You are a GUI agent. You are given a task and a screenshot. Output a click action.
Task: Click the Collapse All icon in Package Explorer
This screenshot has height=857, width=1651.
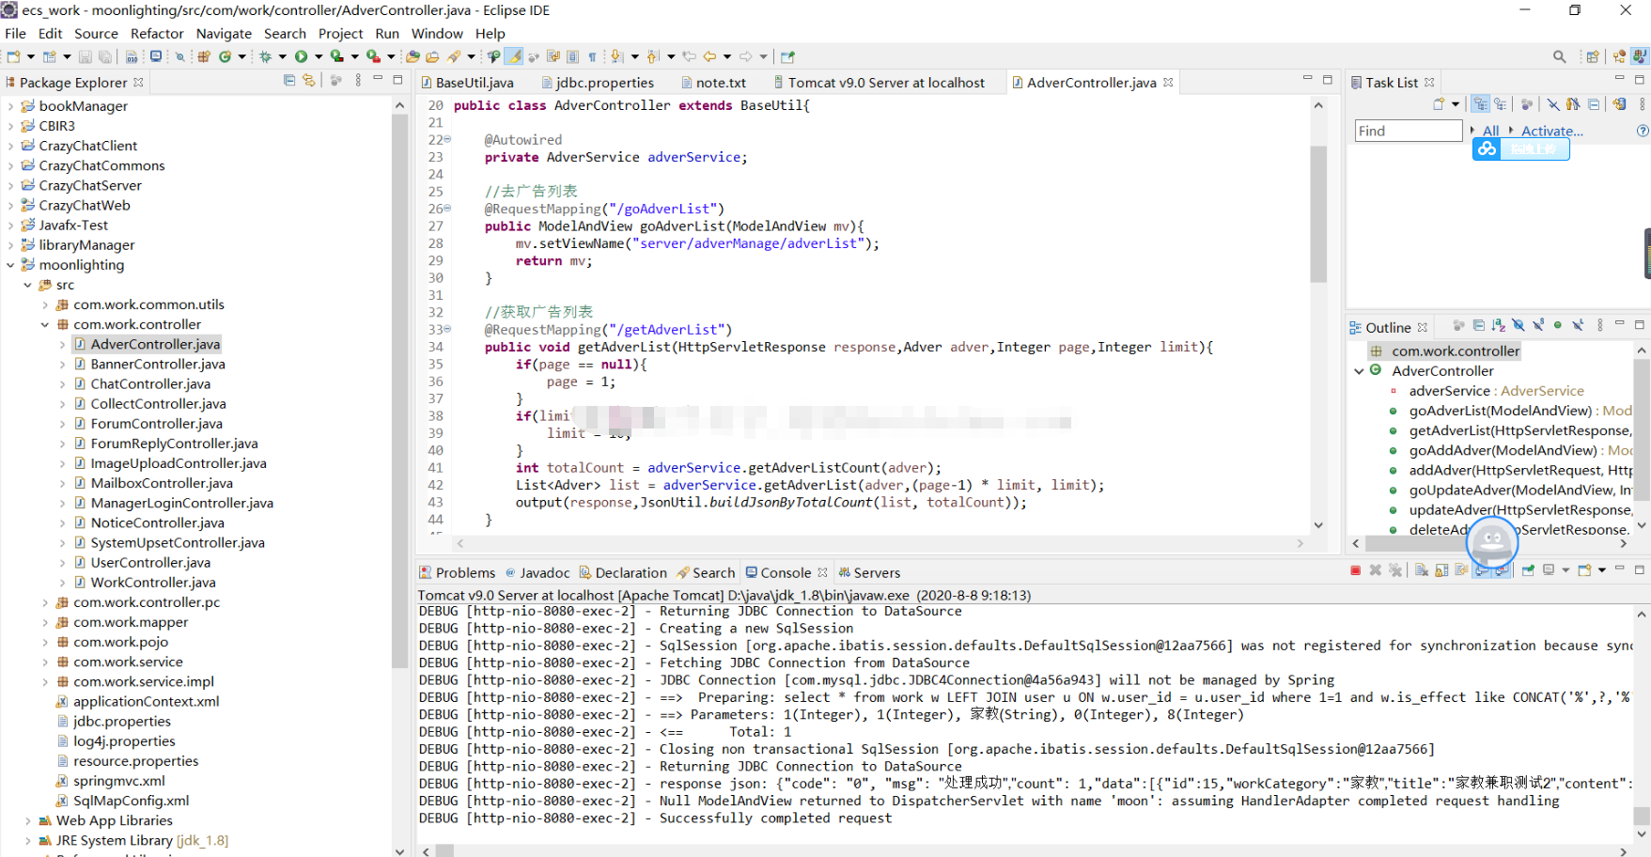point(289,81)
